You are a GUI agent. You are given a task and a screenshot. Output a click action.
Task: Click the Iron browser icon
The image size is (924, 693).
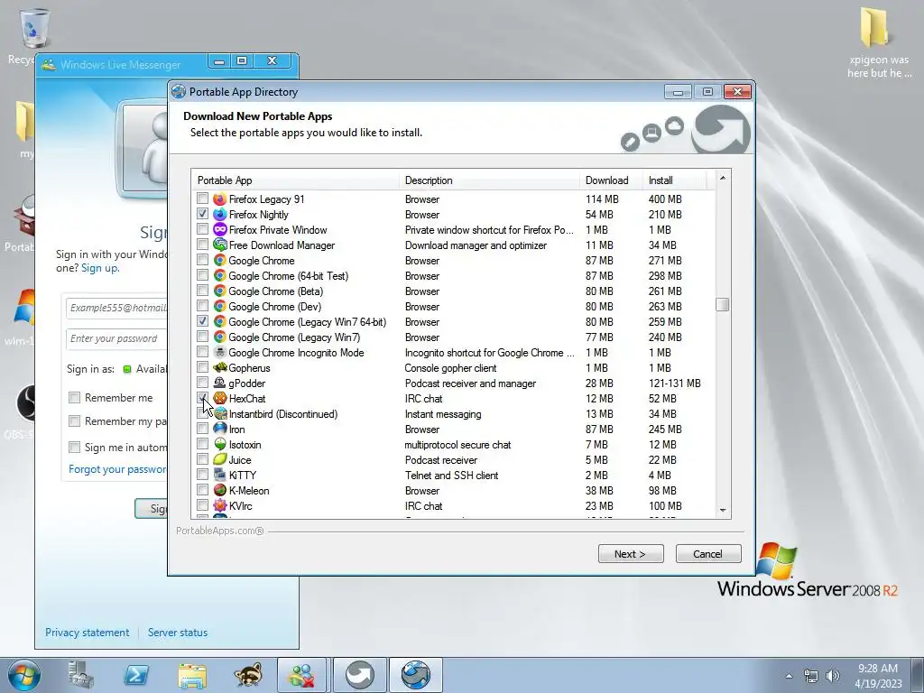pos(220,429)
